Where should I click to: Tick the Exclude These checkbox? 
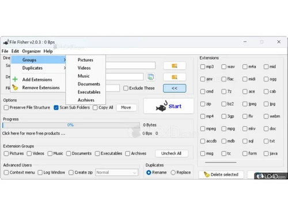click(x=126, y=88)
